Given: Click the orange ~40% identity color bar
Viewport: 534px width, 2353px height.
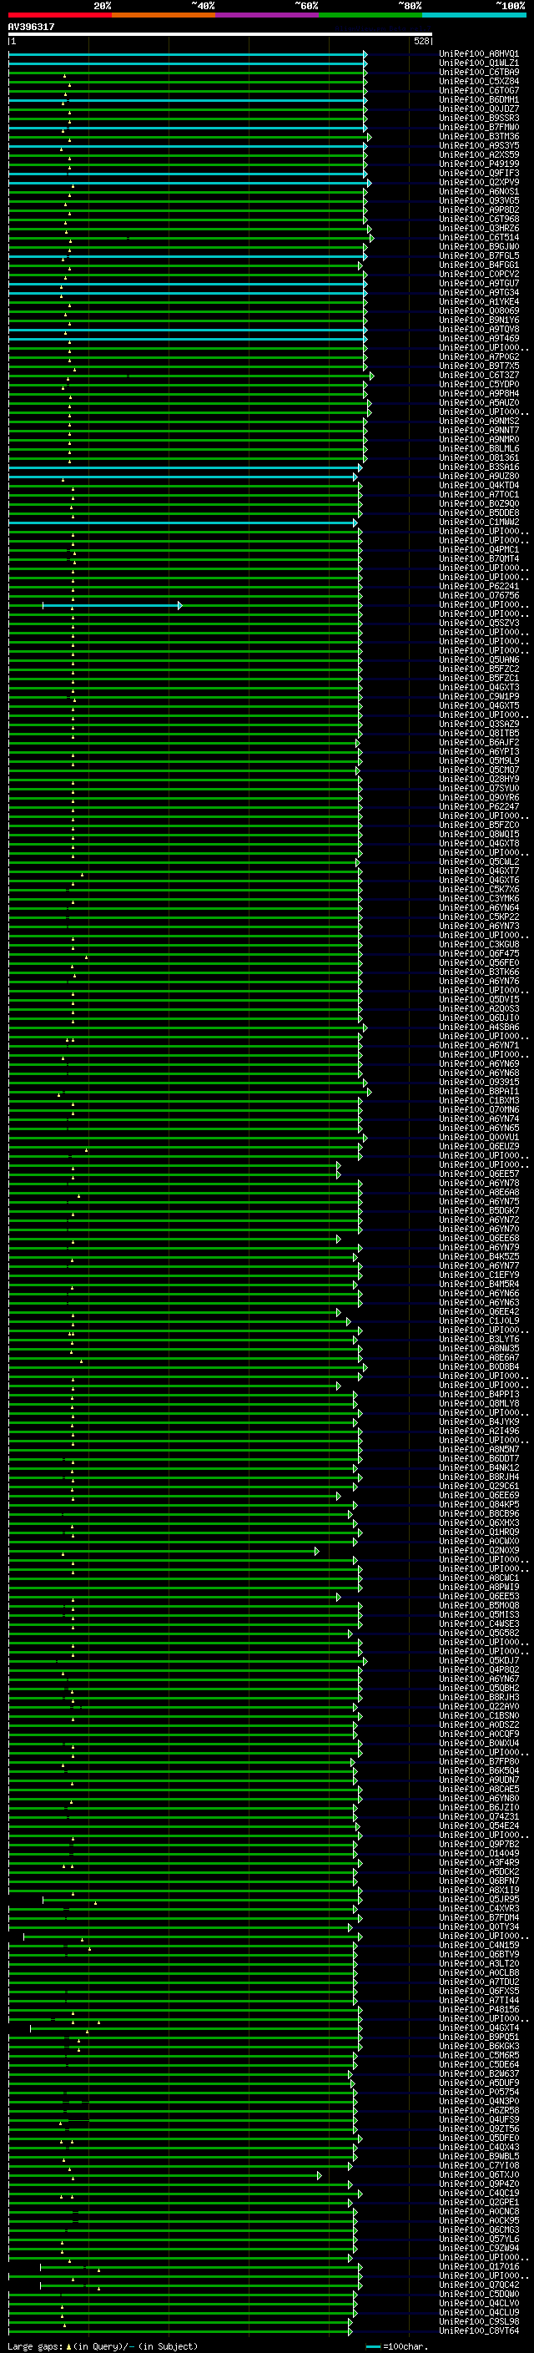Looking at the screenshot, I should [x=164, y=15].
